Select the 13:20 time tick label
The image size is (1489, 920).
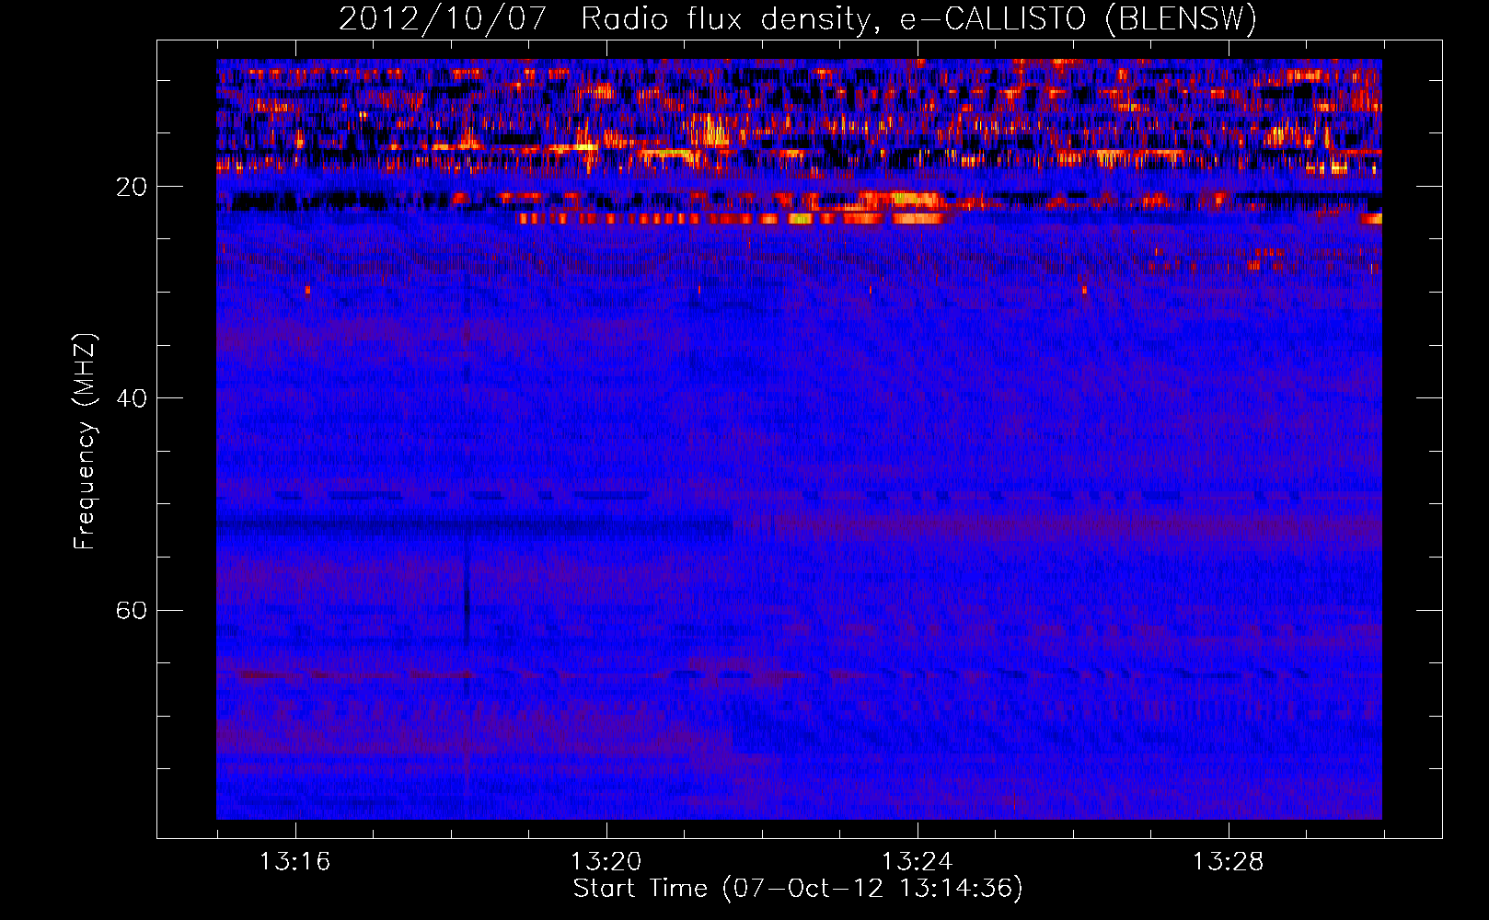pos(606,862)
